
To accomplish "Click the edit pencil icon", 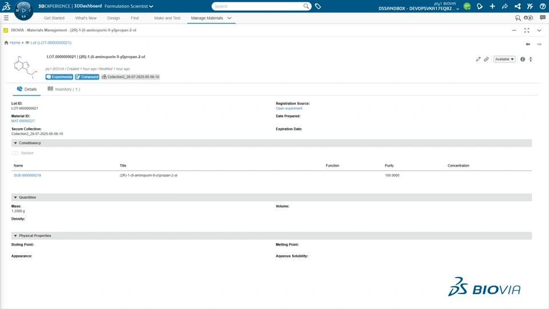I will [478, 59].
